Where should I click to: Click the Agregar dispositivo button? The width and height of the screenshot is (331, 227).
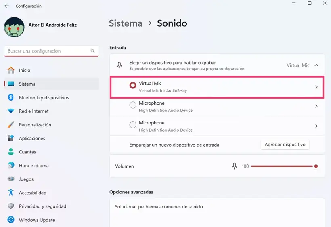click(285, 145)
